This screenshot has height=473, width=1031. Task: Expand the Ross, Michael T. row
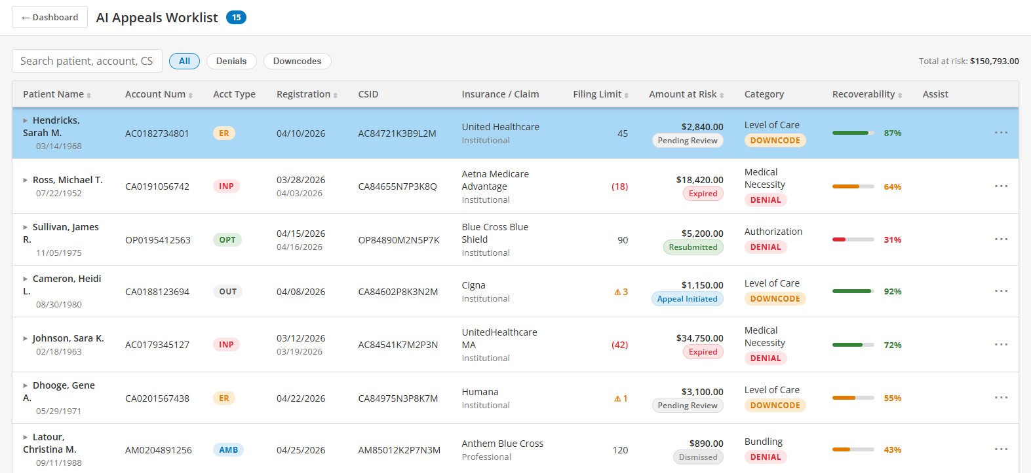26,180
